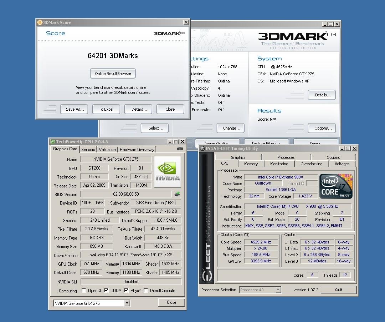Click the Results Options... button
The width and height of the screenshot is (385, 322).
tap(322, 128)
